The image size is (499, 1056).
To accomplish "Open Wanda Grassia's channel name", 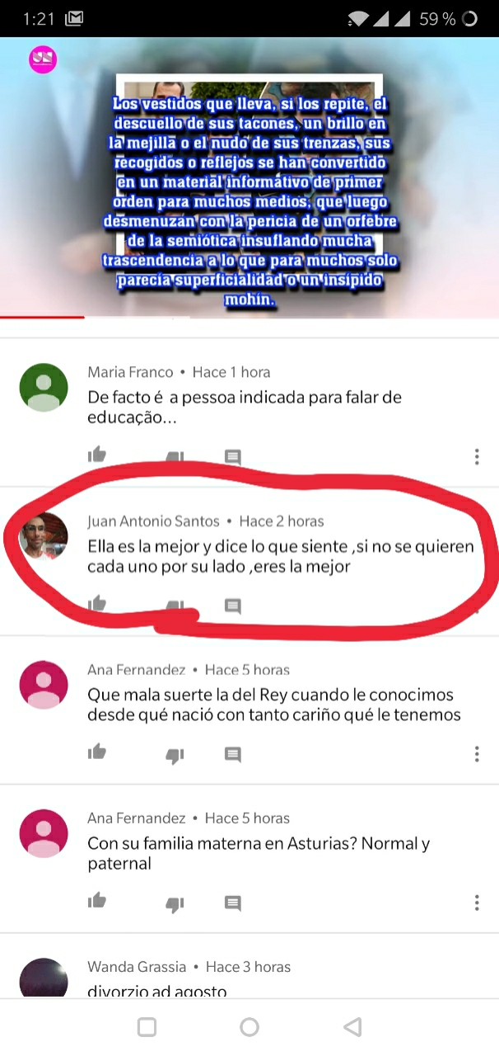I will pyautogui.click(x=138, y=967).
